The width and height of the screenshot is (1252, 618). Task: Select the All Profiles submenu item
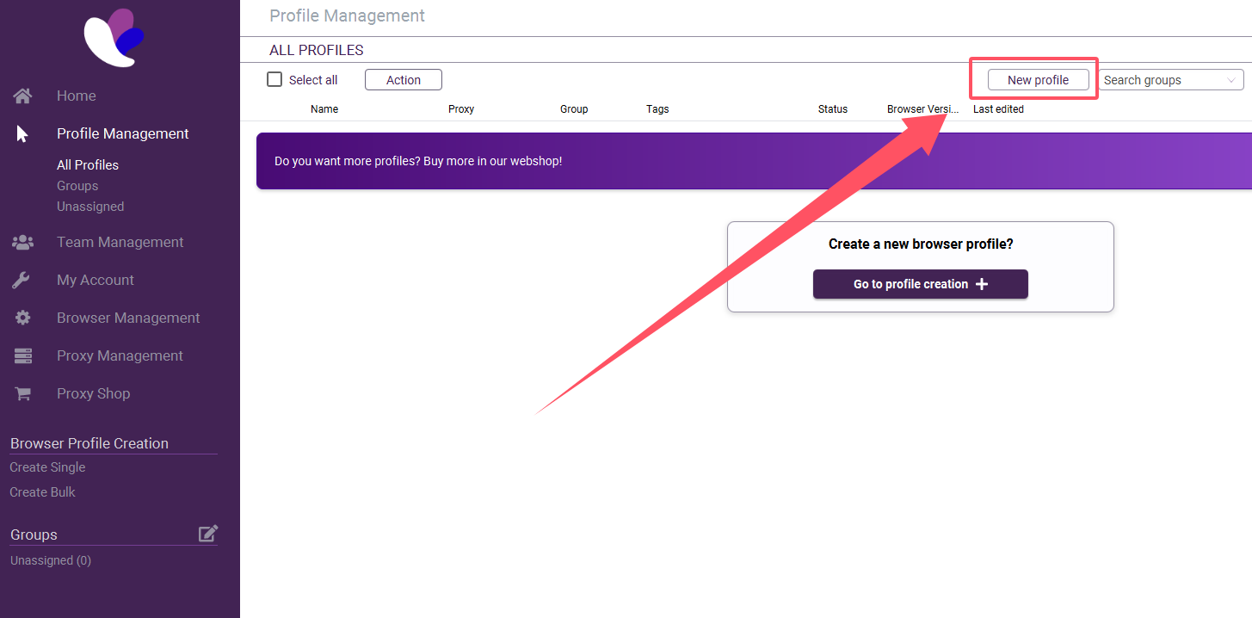(88, 165)
